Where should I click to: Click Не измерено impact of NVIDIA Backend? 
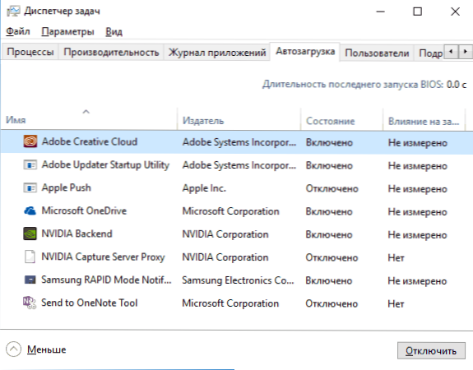417,234
